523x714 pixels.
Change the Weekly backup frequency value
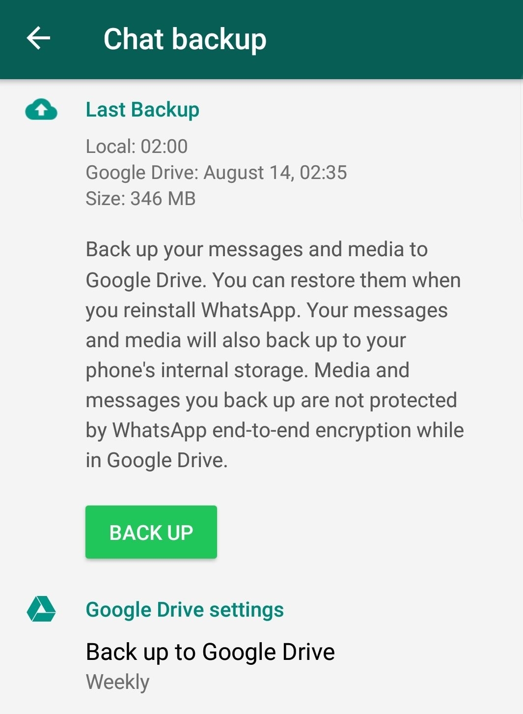[117, 682]
